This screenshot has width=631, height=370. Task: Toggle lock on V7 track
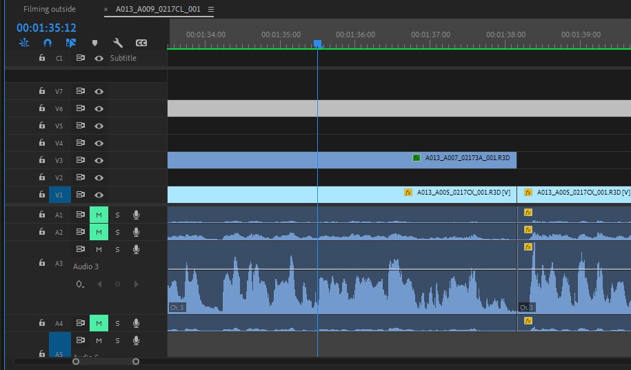click(x=42, y=91)
